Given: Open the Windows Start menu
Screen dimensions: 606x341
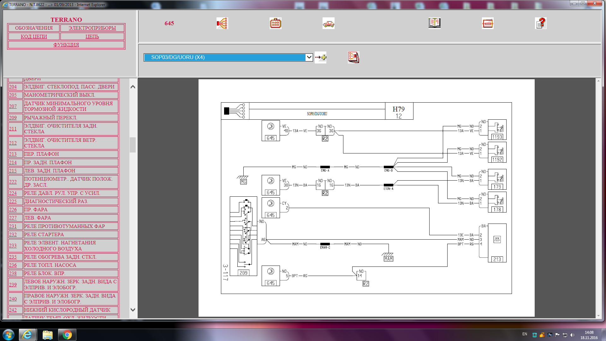Looking at the screenshot, I should coord(9,335).
